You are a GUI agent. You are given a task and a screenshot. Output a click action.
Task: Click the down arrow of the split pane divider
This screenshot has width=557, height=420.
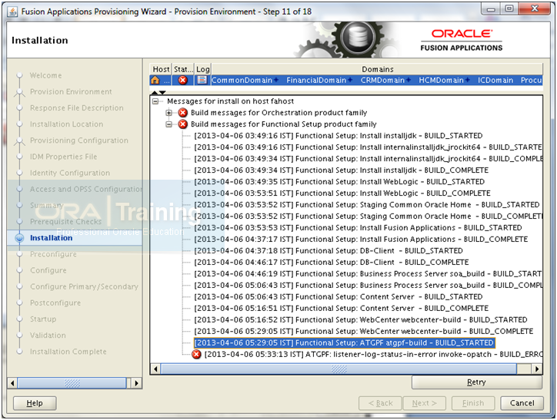162,92
